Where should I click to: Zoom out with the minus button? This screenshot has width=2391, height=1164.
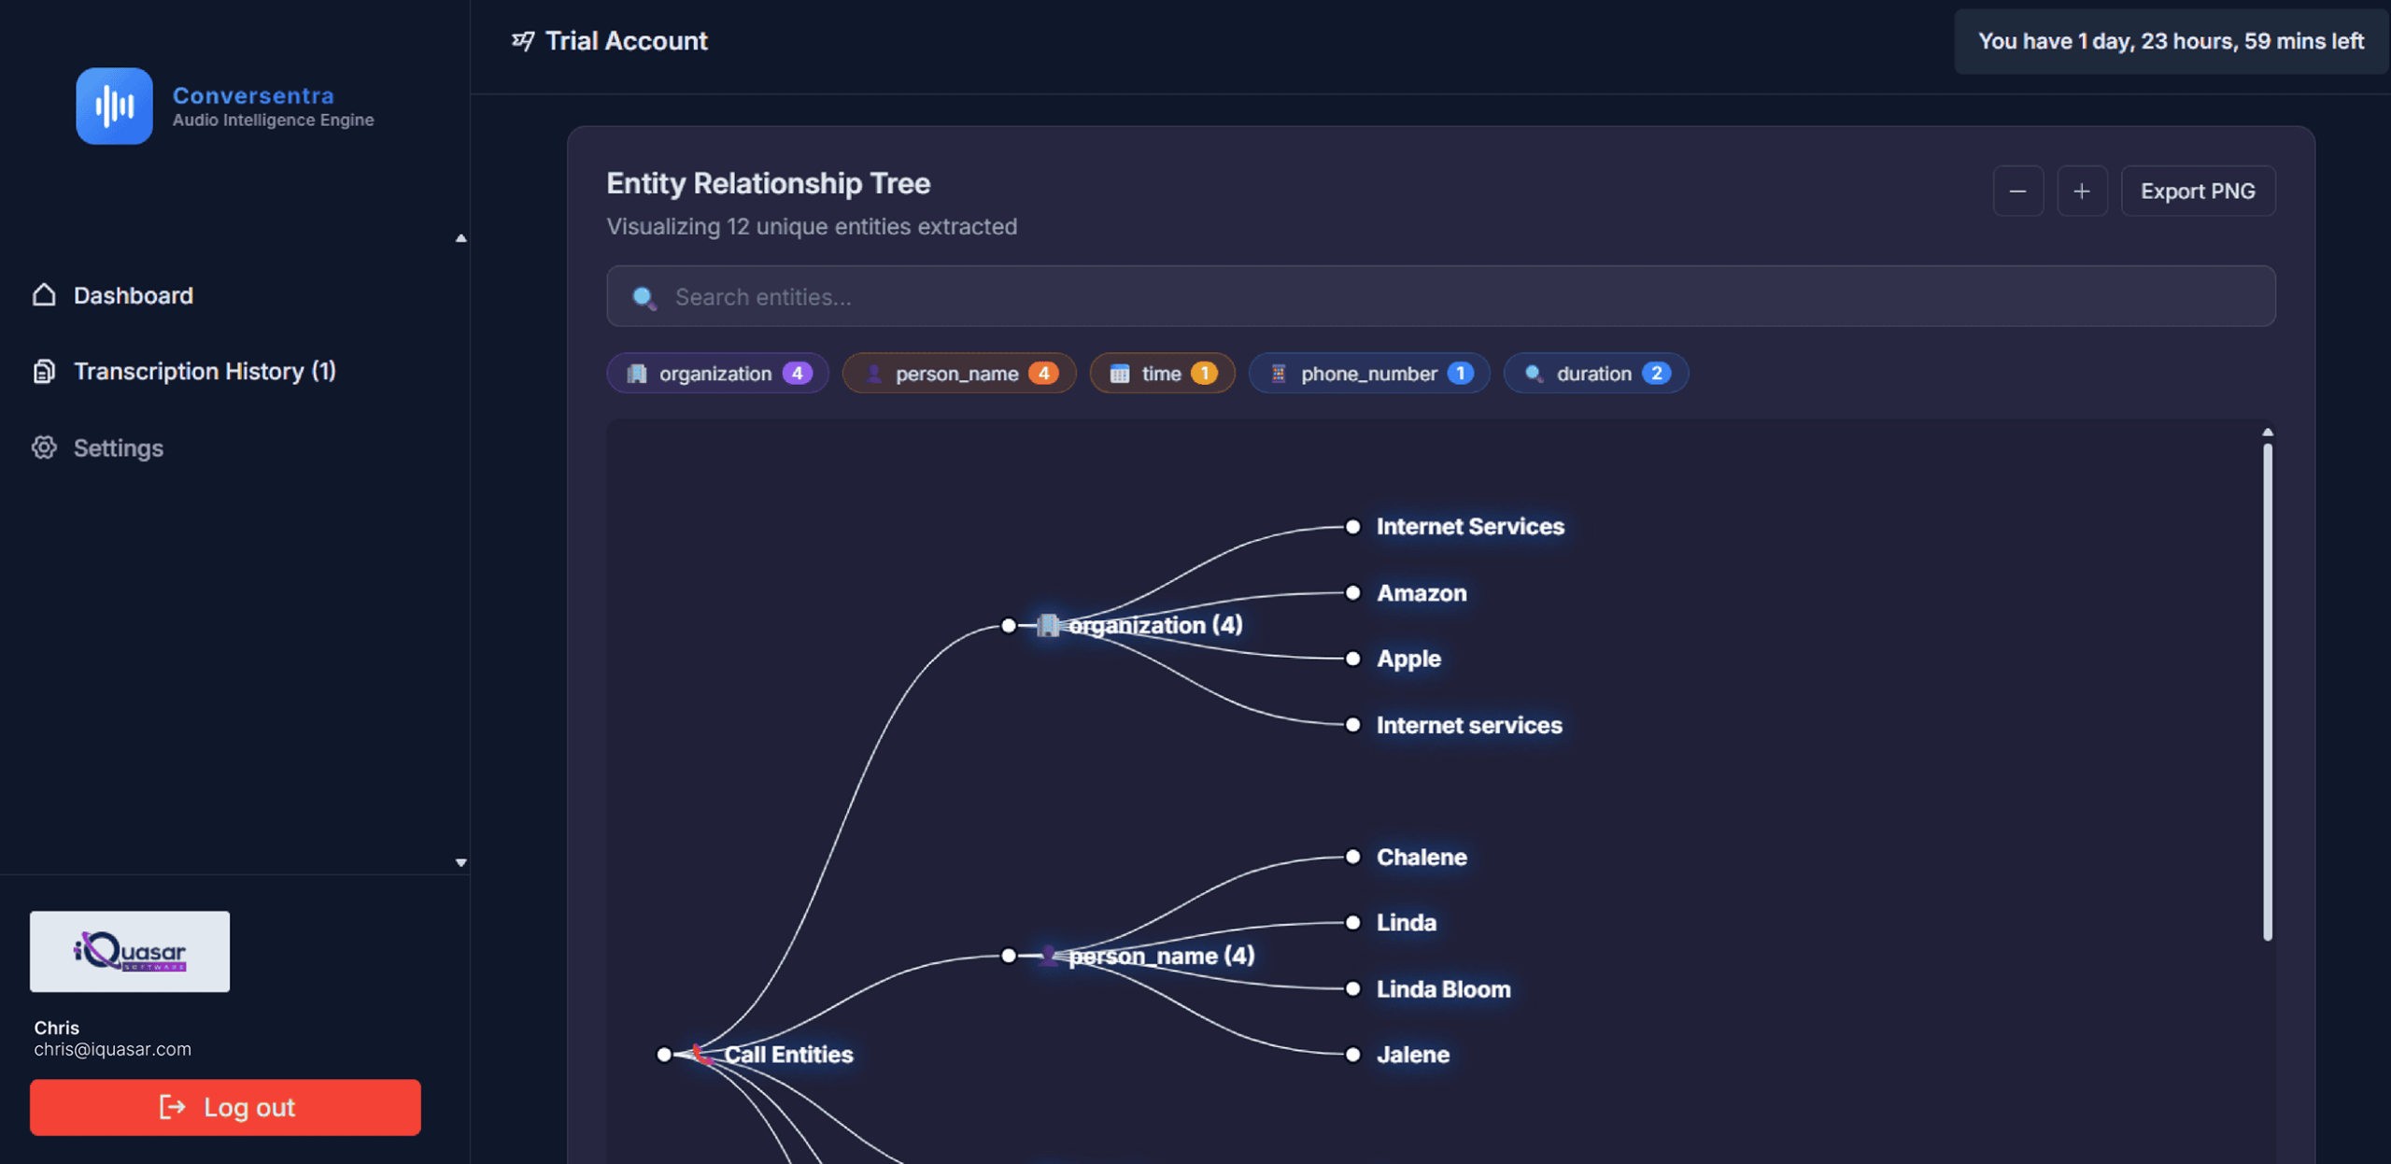coord(2017,192)
